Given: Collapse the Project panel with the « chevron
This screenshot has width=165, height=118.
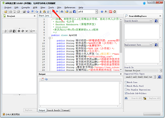Looking at the screenshot, I should [35, 16].
